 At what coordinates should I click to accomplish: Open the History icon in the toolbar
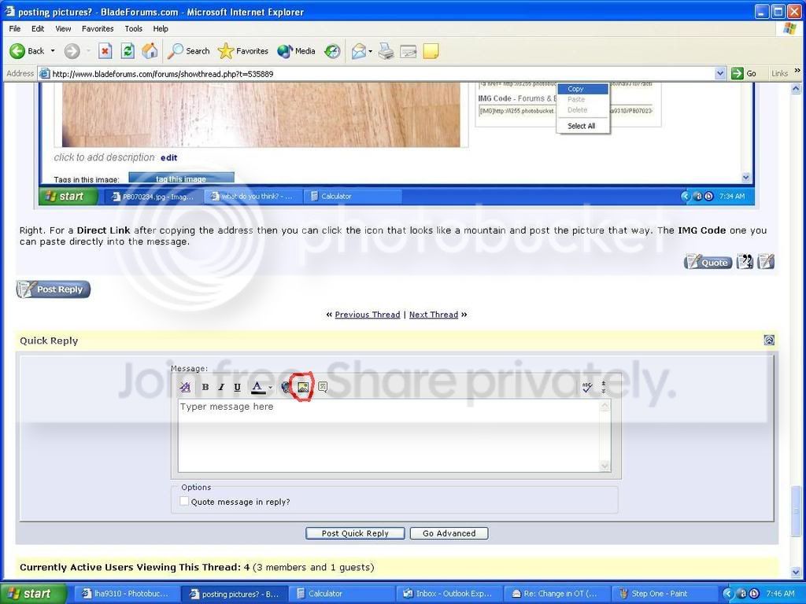[333, 51]
